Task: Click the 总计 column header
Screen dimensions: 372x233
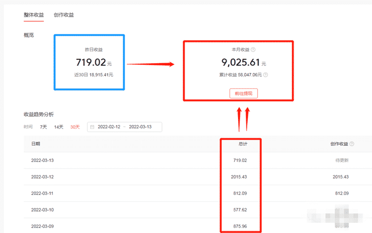Action: pyautogui.click(x=243, y=144)
